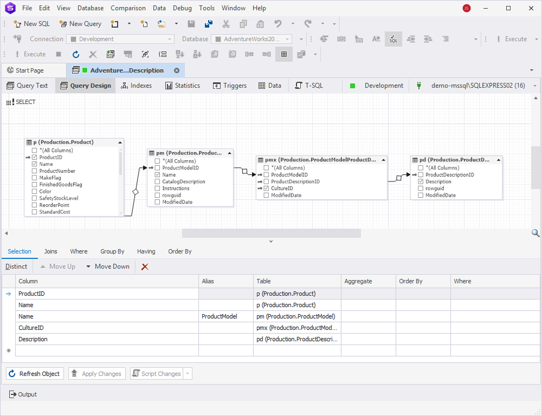Click the SQL check syntax icon
The image size is (542, 416).
393,39
